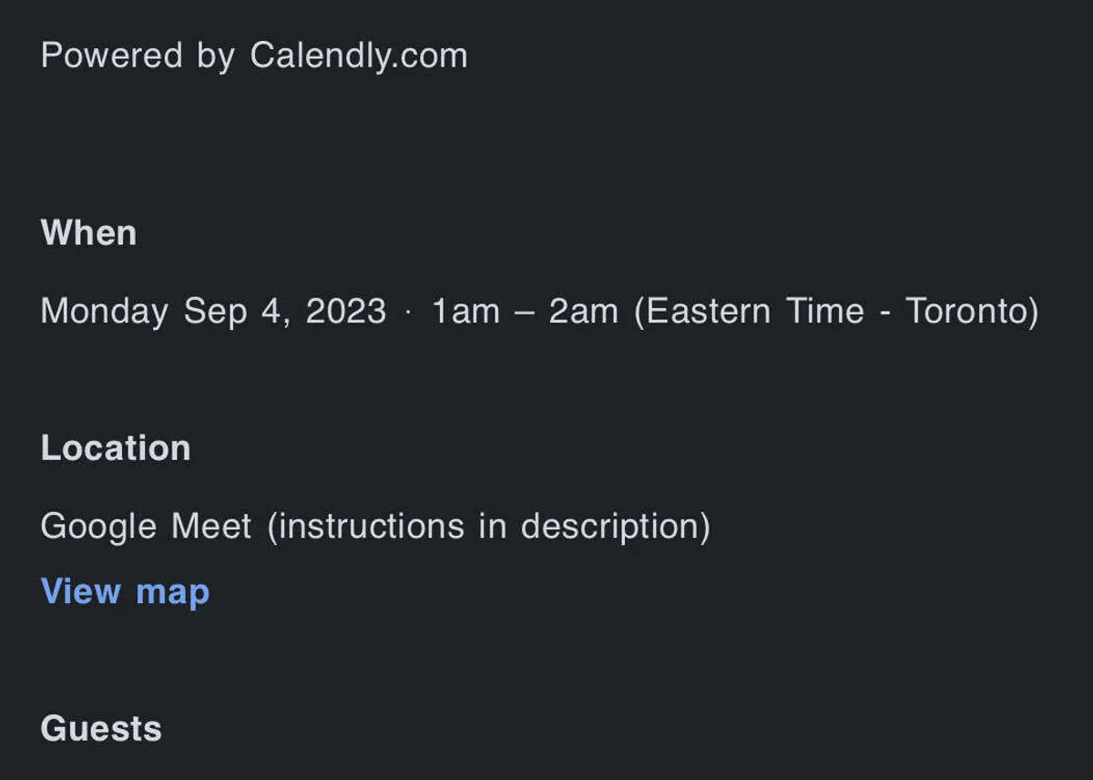The image size is (1093, 780).
Task: Click the word Meet in the location
Action: 211,527
